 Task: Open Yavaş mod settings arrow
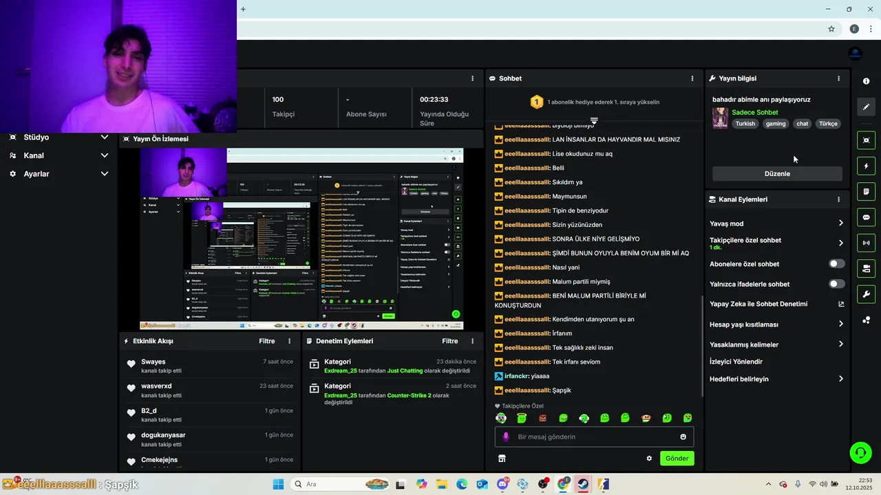click(x=841, y=223)
